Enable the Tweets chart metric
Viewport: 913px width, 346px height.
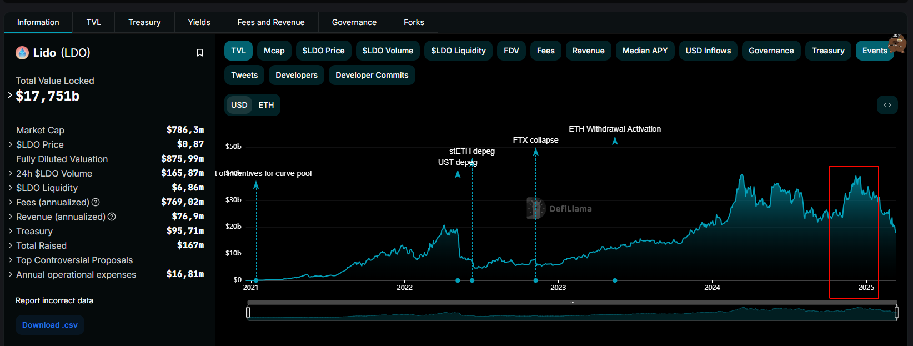244,75
